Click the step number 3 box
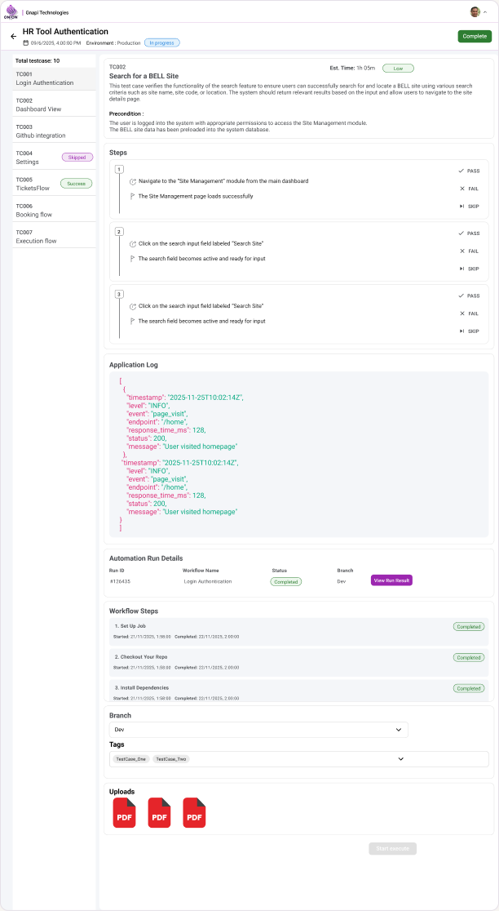The width and height of the screenshot is (499, 911). pyautogui.click(x=119, y=295)
